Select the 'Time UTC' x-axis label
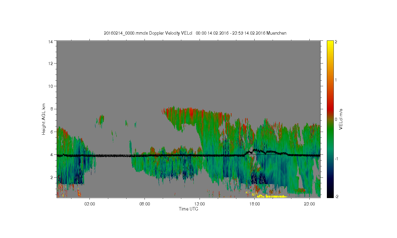Image resolution: width=397 pixels, height=238 pixels. 188,209
